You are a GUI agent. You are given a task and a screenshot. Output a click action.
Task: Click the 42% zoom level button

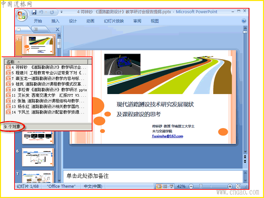coord(181,186)
